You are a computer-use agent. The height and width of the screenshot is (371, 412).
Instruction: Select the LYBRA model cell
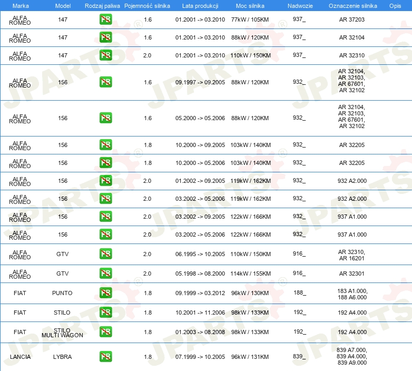coord(62,357)
